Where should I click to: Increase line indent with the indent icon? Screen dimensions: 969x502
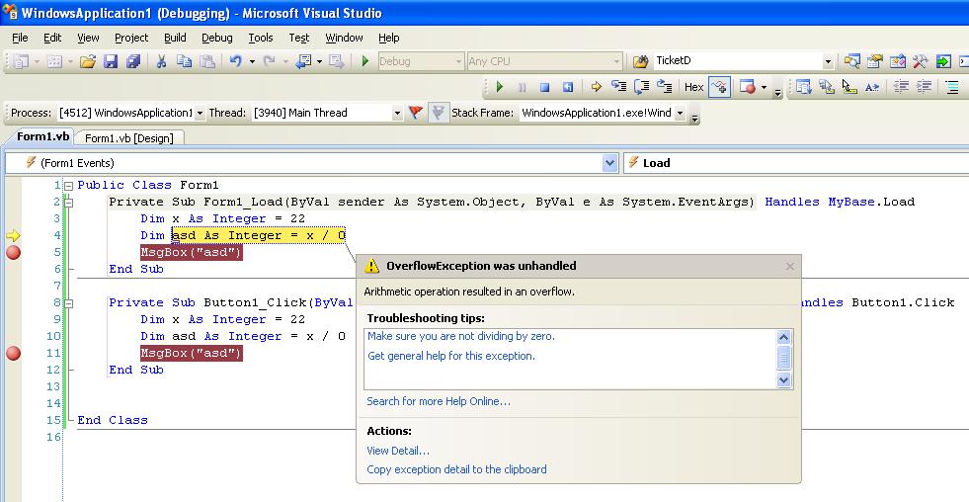click(924, 87)
